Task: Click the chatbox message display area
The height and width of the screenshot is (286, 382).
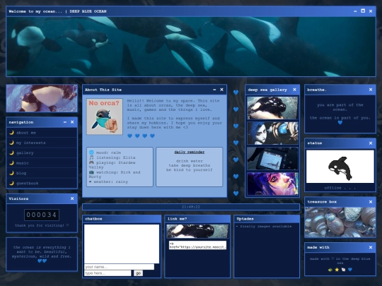Action: 122,244
